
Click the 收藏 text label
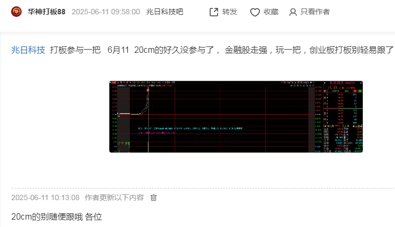pyautogui.click(x=271, y=12)
